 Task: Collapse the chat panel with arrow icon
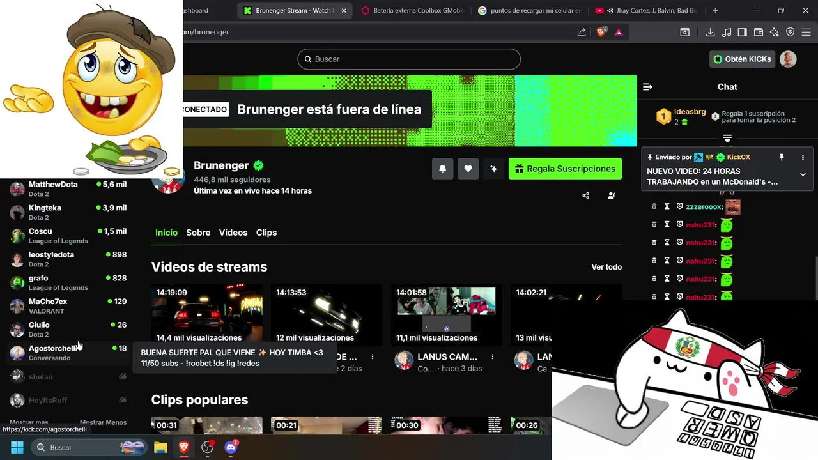click(x=647, y=87)
